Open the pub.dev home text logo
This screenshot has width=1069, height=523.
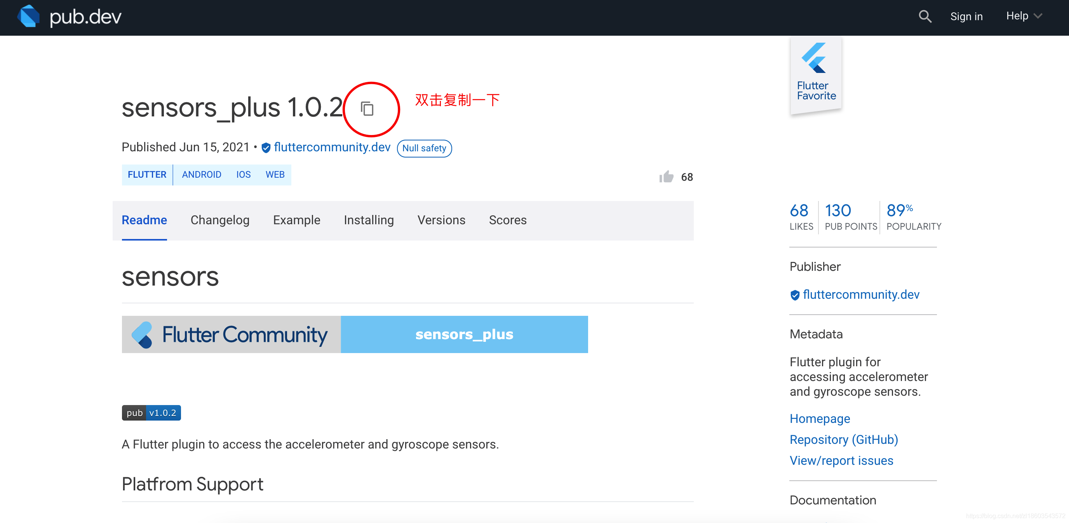point(85,17)
